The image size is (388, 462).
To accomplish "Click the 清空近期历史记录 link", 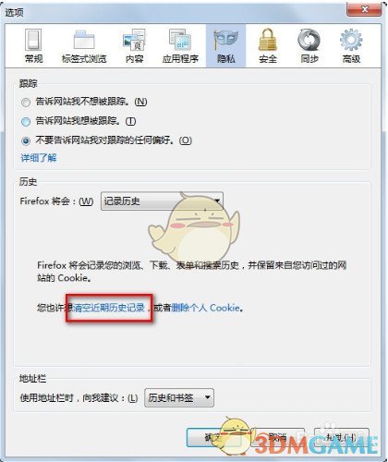I will pyautogui.click(x=109, y=308).
